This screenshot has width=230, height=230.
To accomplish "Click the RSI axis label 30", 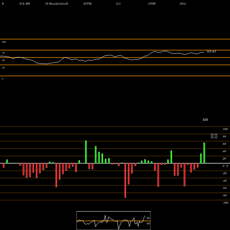I will pyautogui.click(x=3, y=68).
